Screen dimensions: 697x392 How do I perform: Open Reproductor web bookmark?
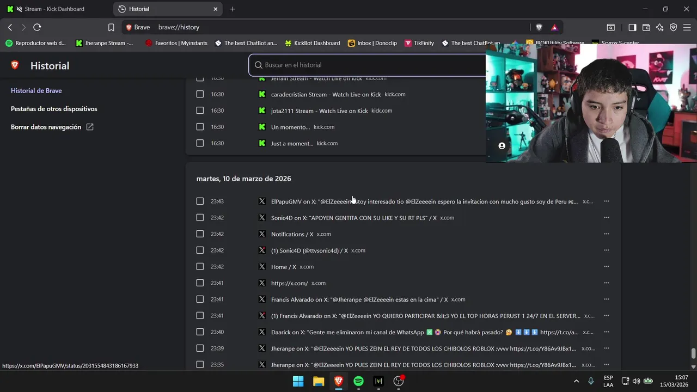tap(35, 43)
